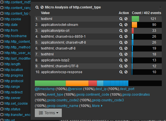Tick the http.date field checkbox
Screen dimensions: 166x121
tap(2, 25)
